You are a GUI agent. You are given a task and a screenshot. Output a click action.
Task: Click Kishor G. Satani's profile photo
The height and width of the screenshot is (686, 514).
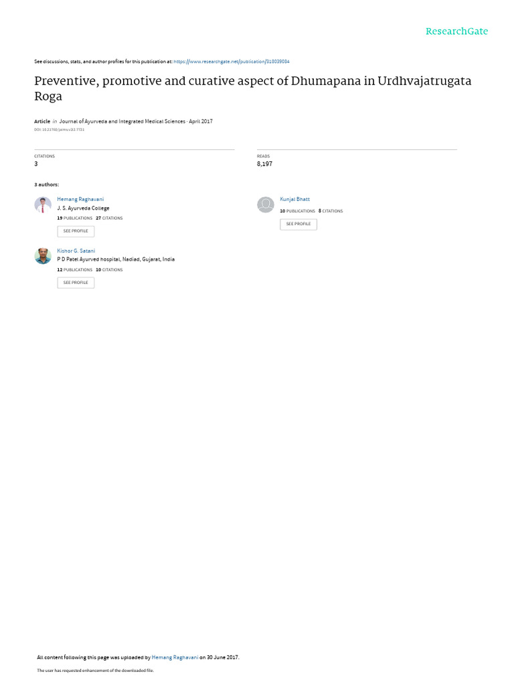tap(43, 256)
